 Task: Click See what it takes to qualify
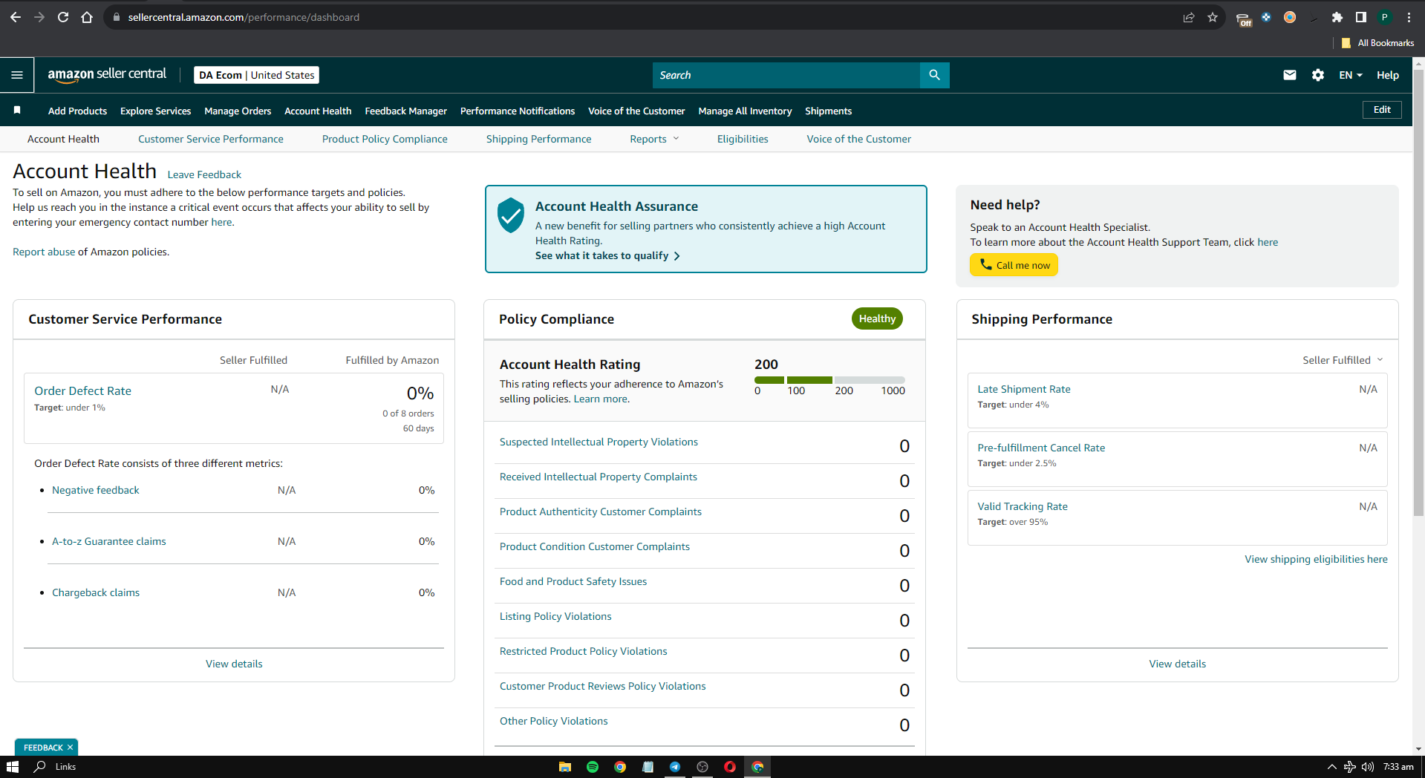(x=607, y=255)
